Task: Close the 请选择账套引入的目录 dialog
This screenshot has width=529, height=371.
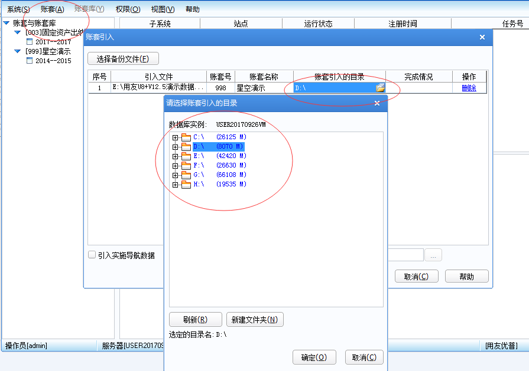Action: [377, 103]
